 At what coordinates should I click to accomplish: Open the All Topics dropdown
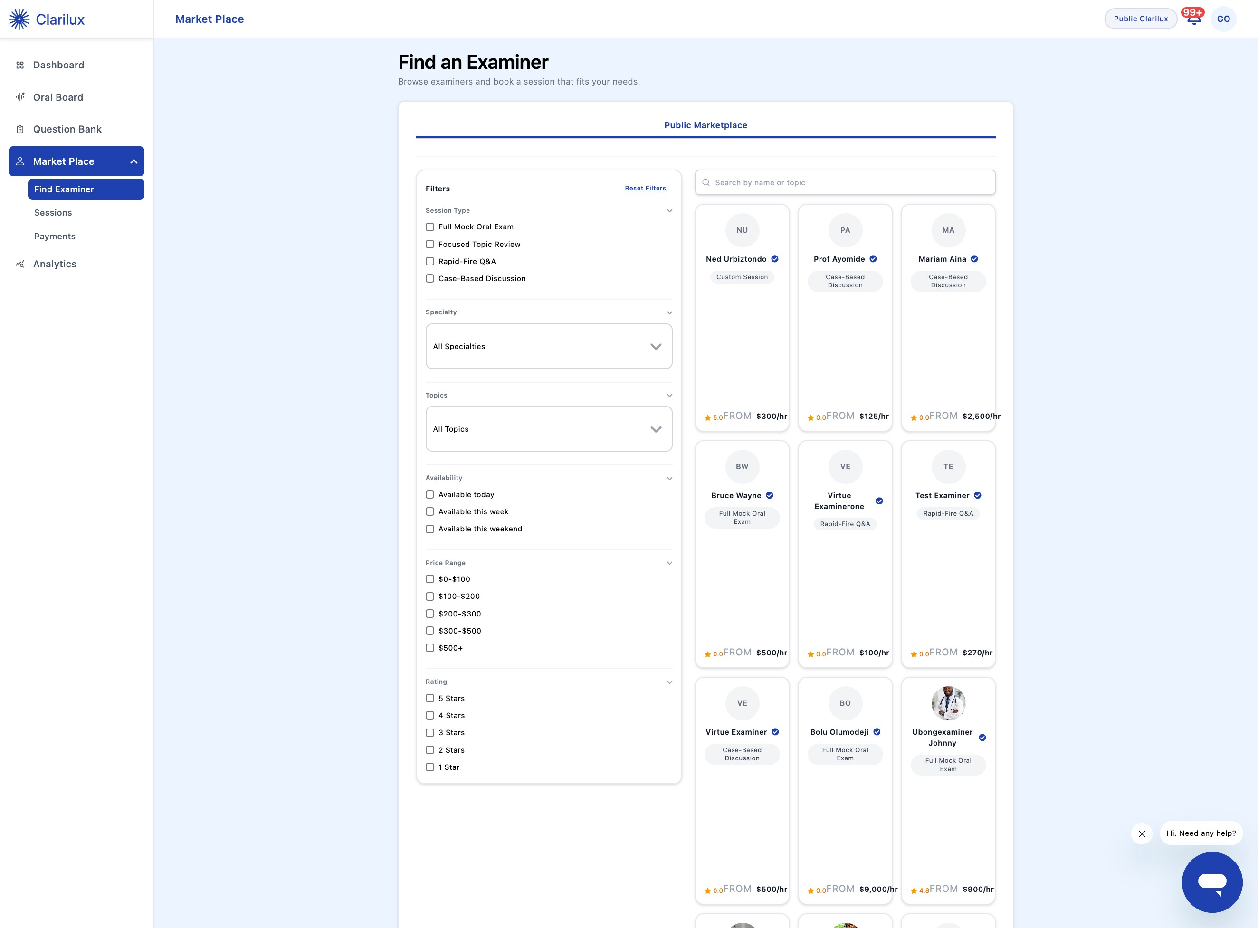pos(549,429)
